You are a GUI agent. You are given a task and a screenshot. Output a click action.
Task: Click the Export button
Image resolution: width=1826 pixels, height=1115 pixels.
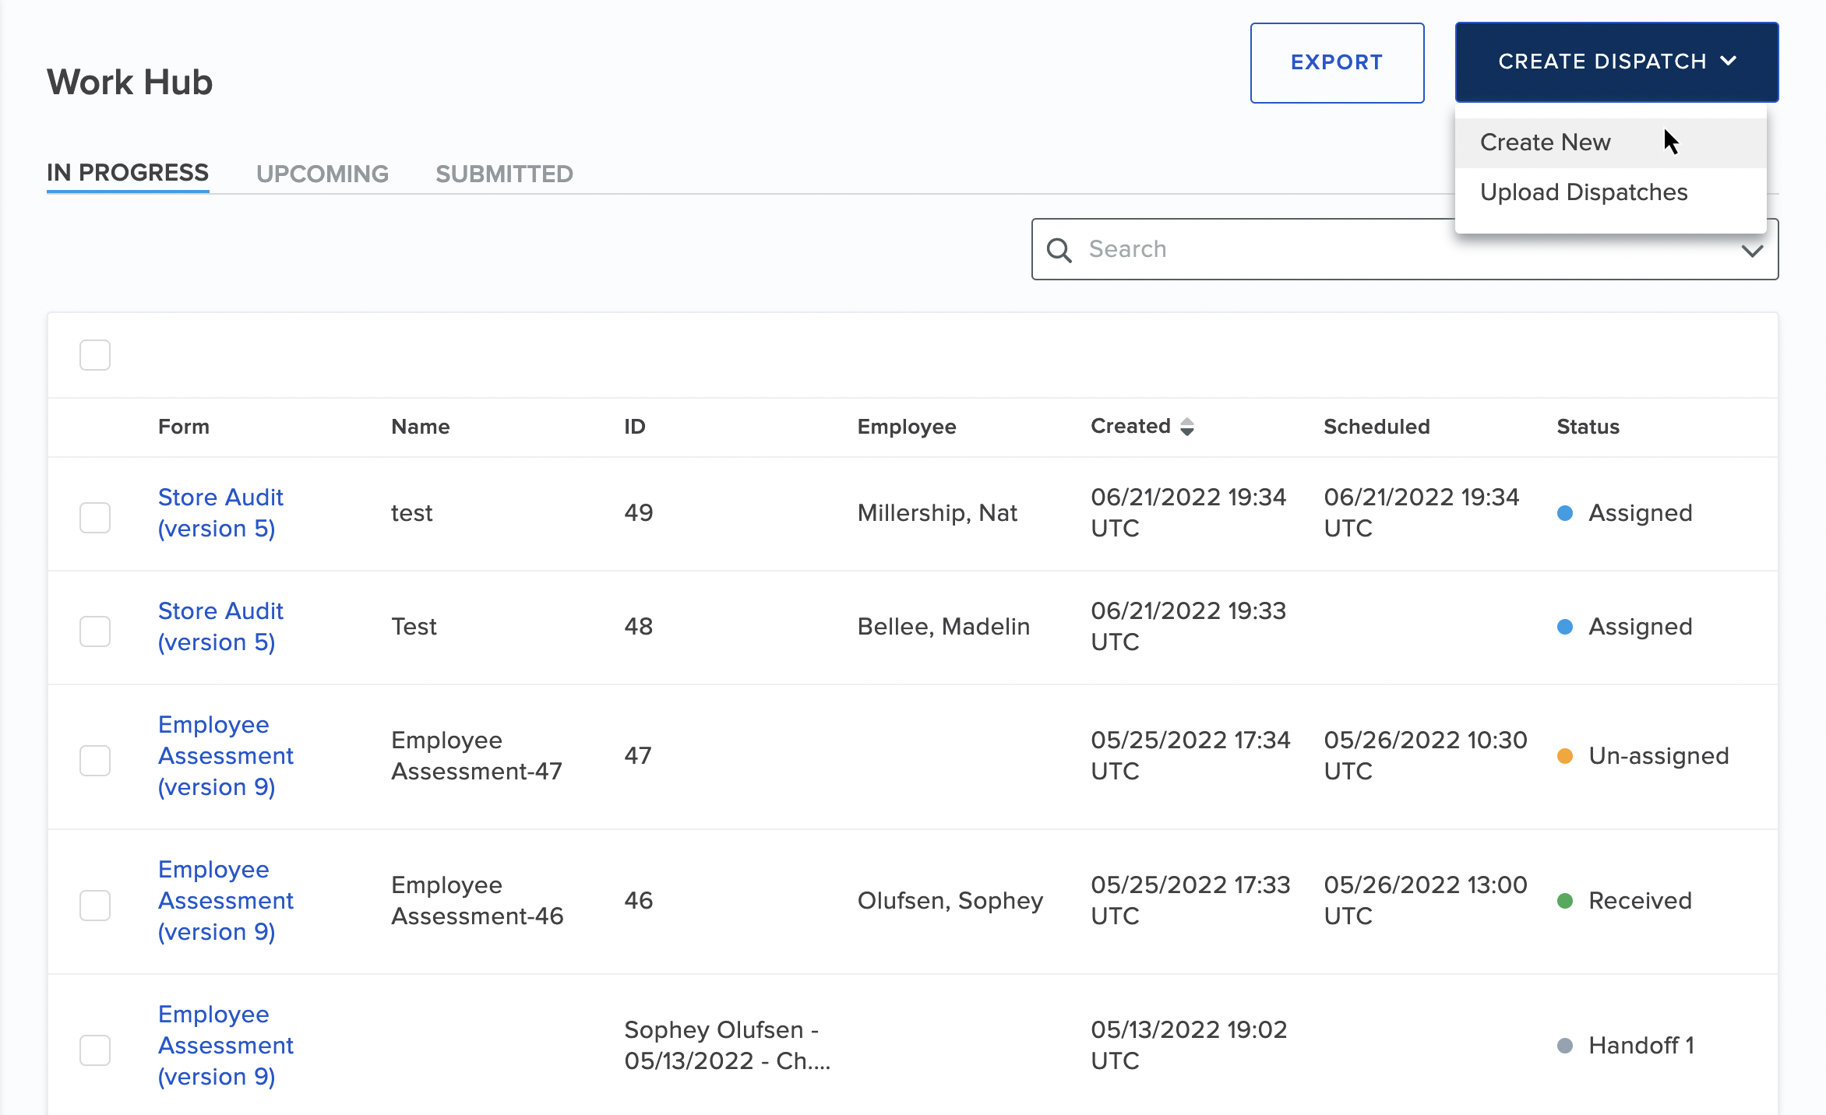[1337, 62]
